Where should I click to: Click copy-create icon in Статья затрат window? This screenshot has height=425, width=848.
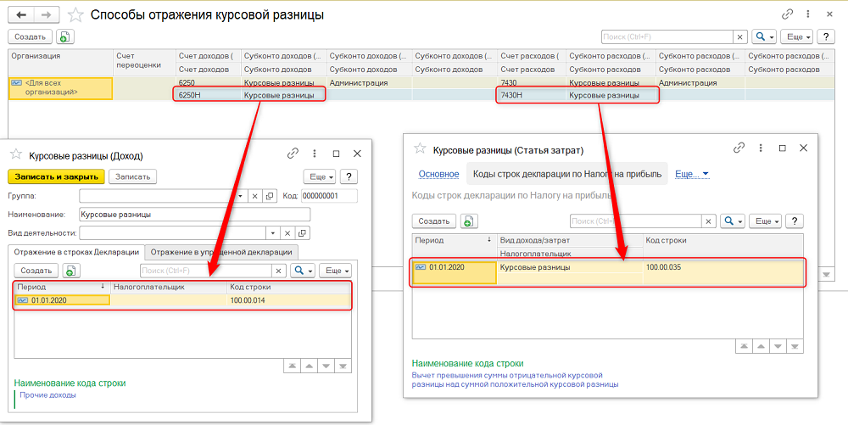(x=469, y=221)
